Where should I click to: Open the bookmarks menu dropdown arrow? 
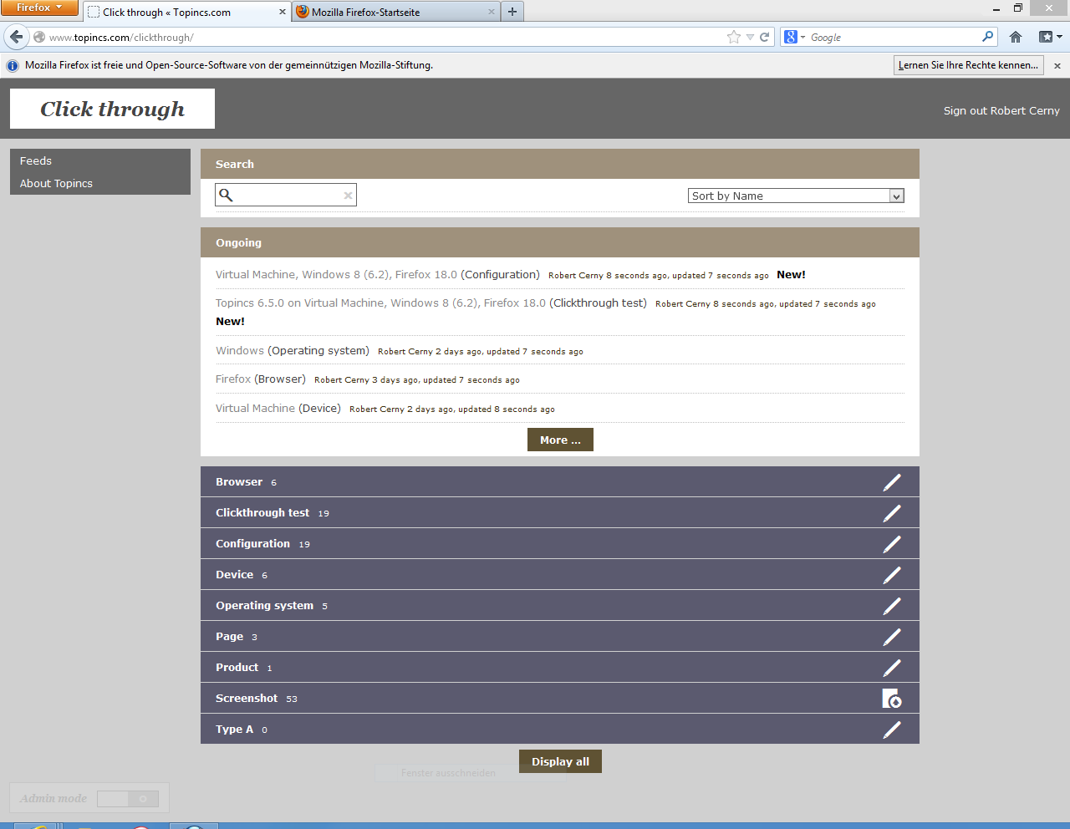pos(1059,37)
